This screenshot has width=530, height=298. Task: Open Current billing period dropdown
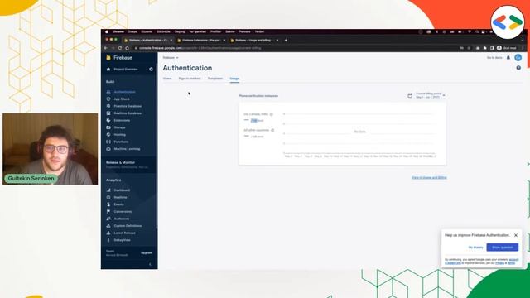(431, 95)
